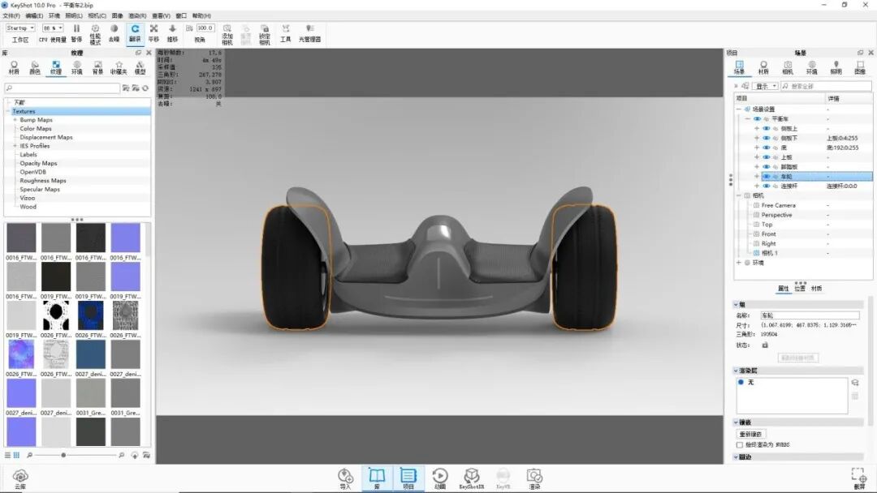Expand the Bump Maps folder
The height and width of the screenshot is (493, 877).
coord(15,119)
